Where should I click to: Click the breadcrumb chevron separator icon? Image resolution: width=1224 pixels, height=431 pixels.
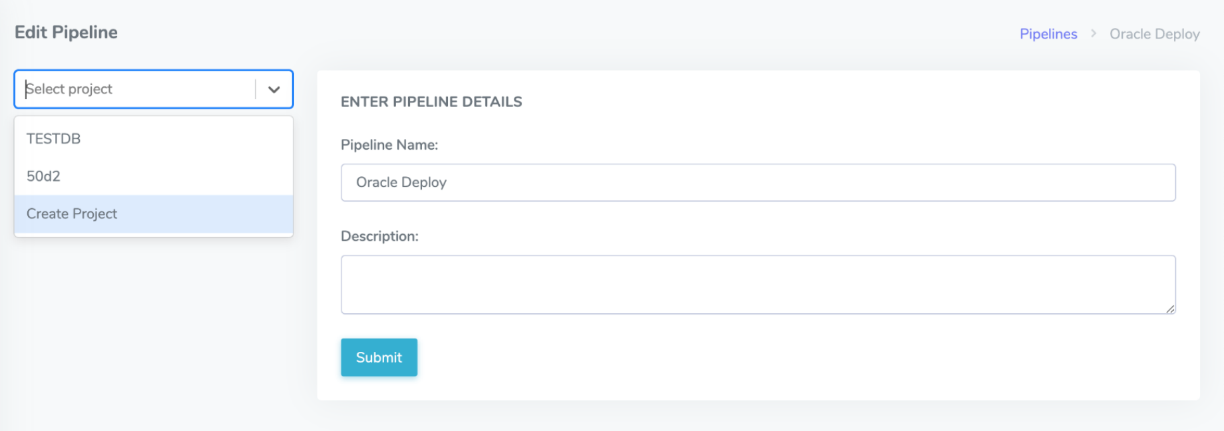[1093, 33]
